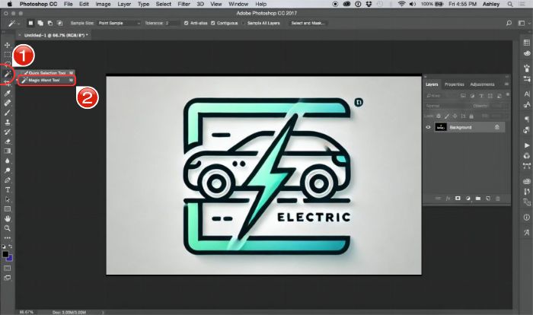Open the Sample Size dropdown
The height and width of the screenshot is (315, 533).
click(120, 23)
